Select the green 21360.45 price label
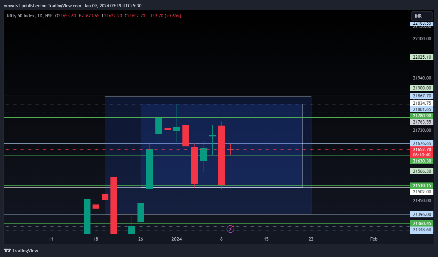 pos(422,224)
